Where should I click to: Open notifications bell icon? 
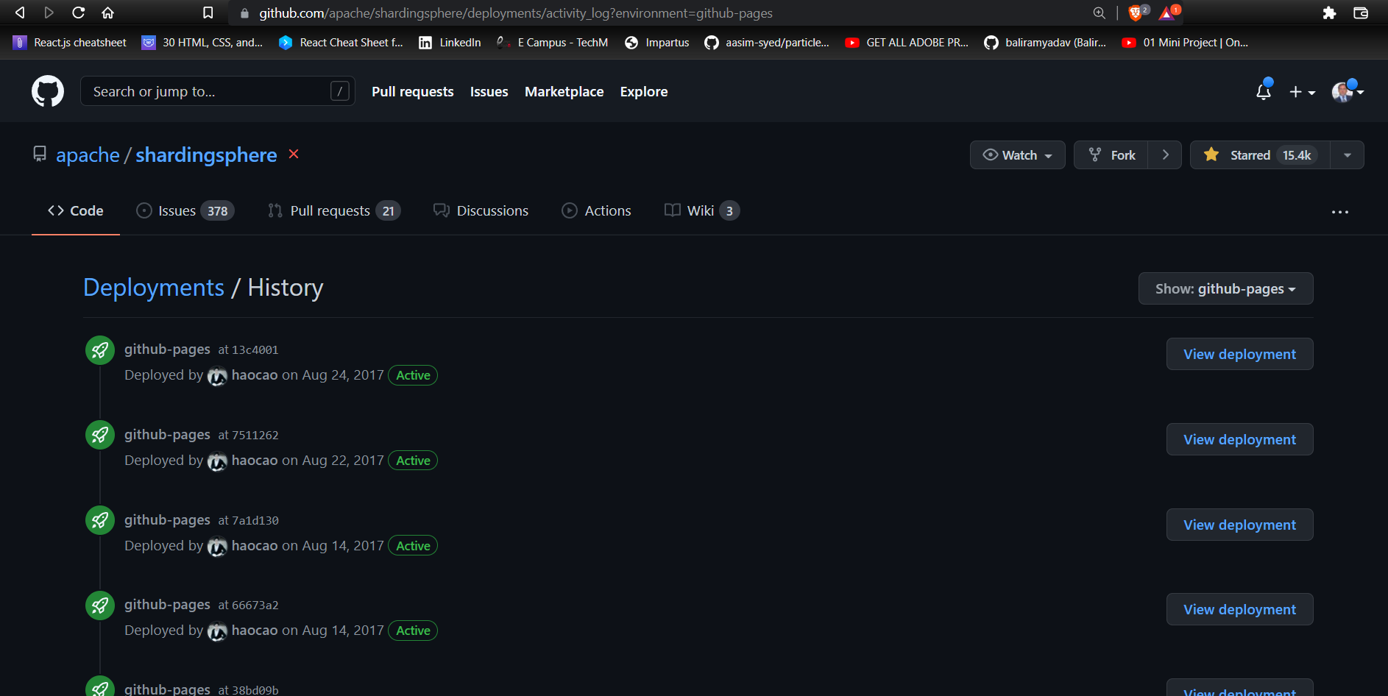1264,91
